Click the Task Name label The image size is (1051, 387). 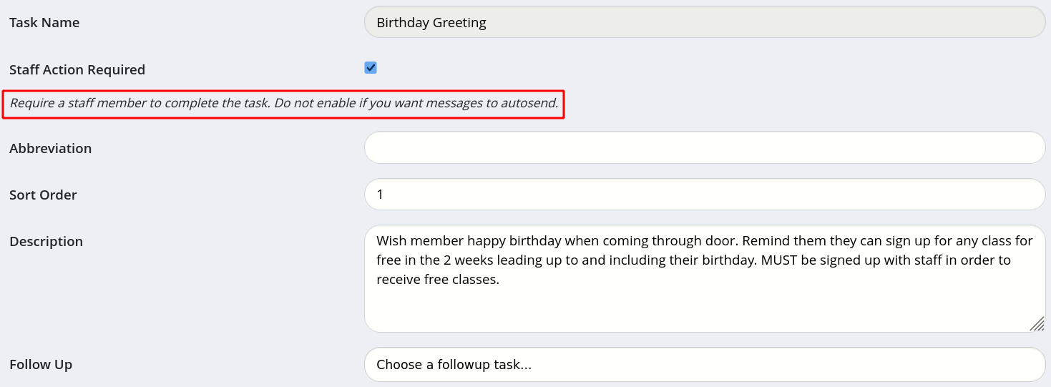click(44, 22)
